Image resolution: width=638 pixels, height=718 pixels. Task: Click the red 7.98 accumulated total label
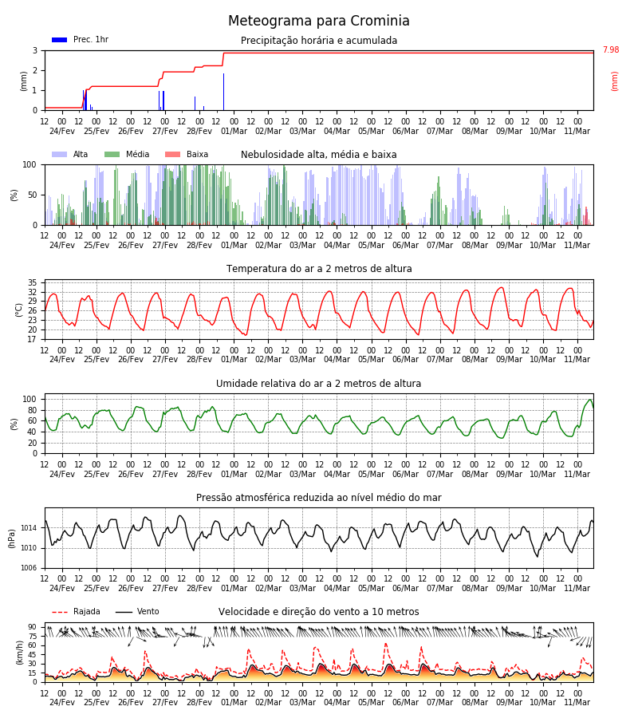pyautogui.click(x=611, y=50)
